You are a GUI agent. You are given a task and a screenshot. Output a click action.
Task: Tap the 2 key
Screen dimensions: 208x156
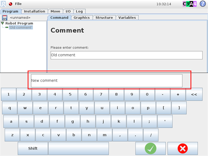[x=24, y=94]
